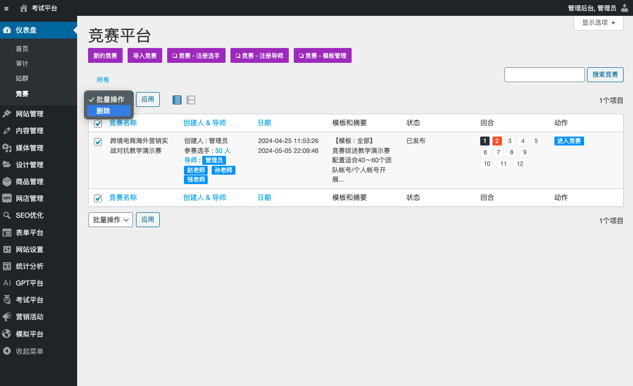Collapse the sidebar with 收起菜单
Image resolution: width=633 pixels, height=386 pixels.
(29, 351)
